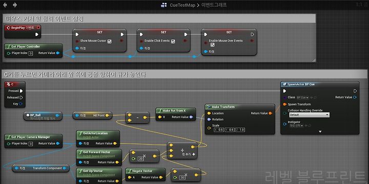Viewport: 369px width, 184px height.
Task: Click the BeginPlay red delegate pin
Action: click(38, 28)
